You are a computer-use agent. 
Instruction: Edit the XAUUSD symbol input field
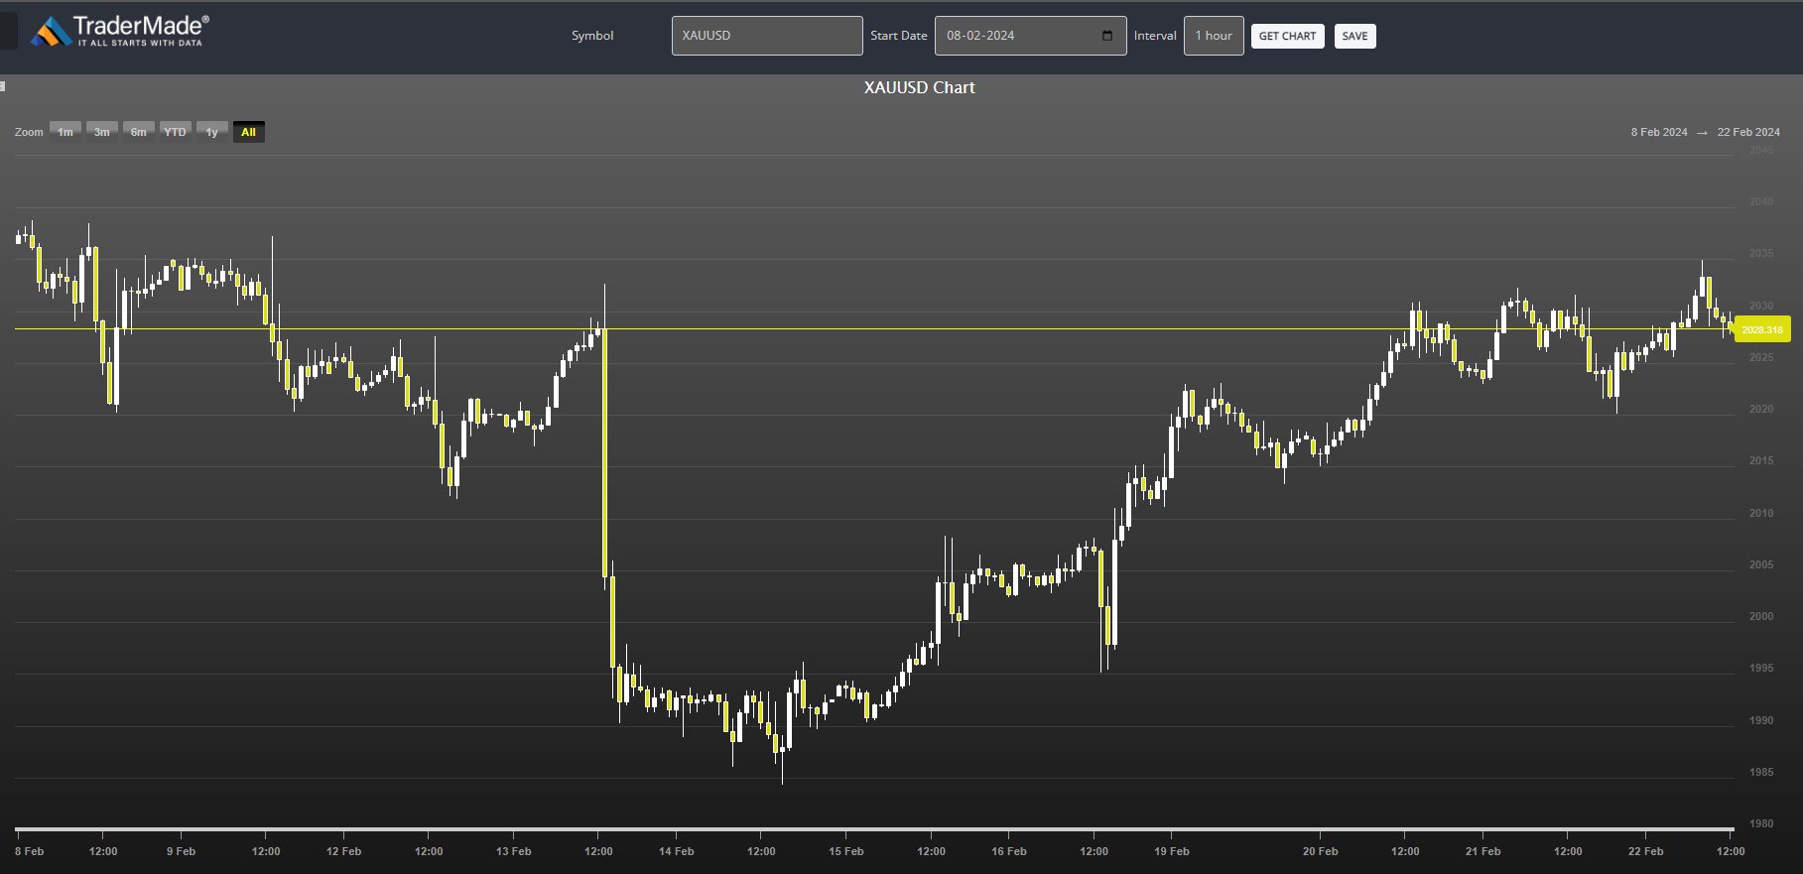tap(767, 36)
